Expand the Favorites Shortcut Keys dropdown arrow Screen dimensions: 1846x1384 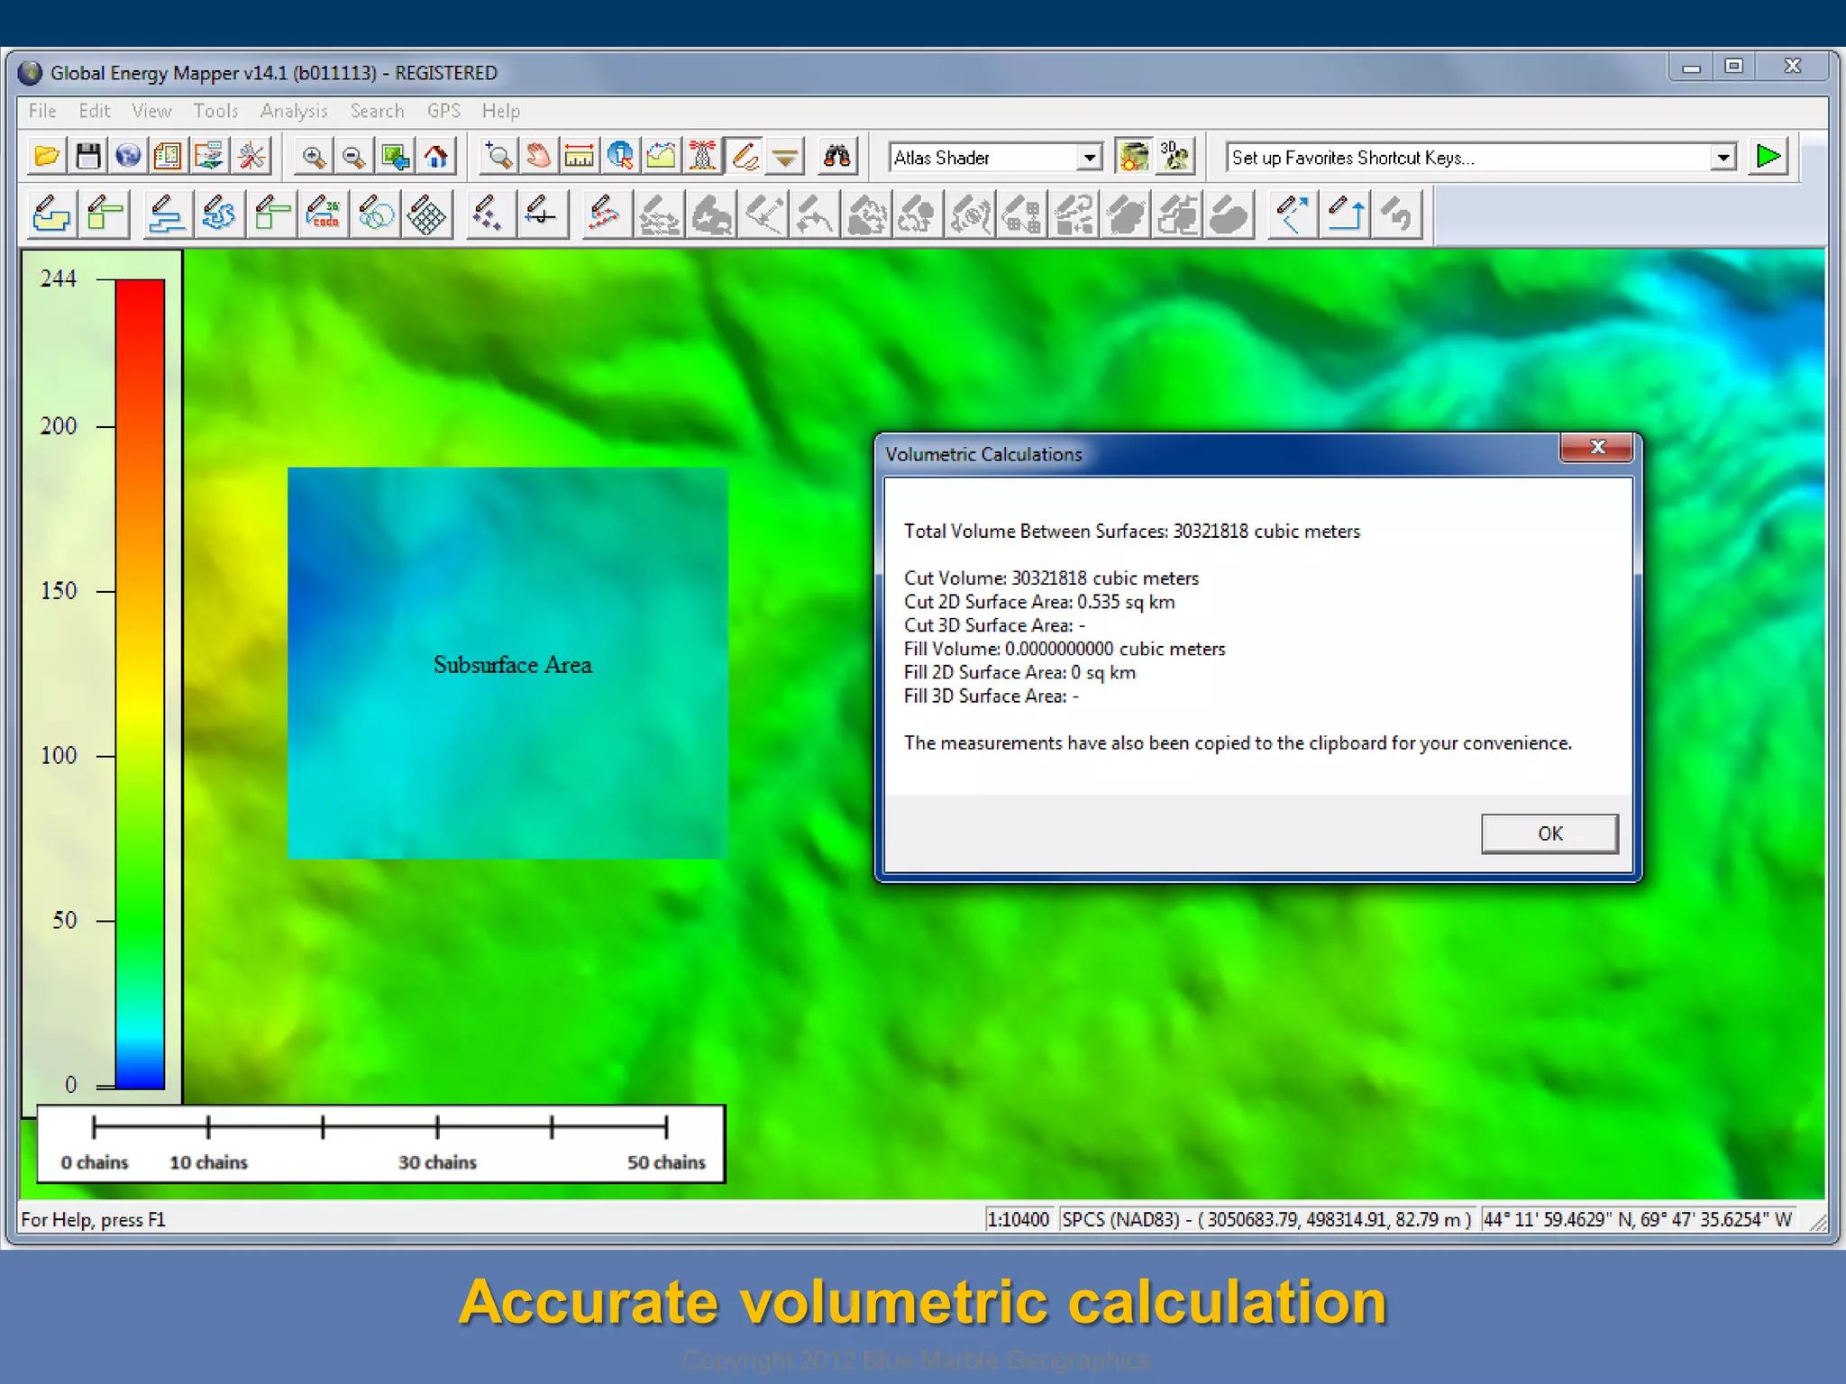point(1723,158)
